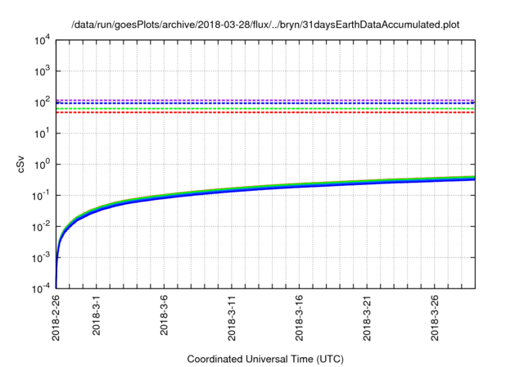Screen dimensions: 524x367
Task: Click the 10^-3 y-axis label
Action: [x=41, y=258]
